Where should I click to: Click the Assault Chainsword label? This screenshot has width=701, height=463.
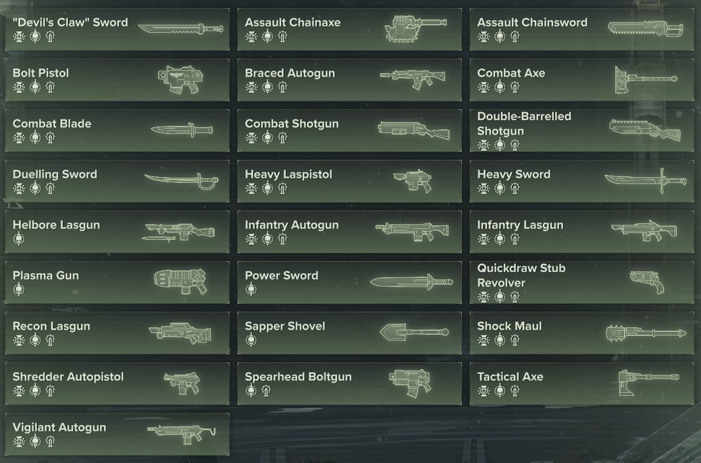[x=533, y=22]
